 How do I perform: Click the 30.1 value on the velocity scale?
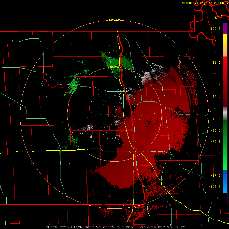(x=217, y=85)
